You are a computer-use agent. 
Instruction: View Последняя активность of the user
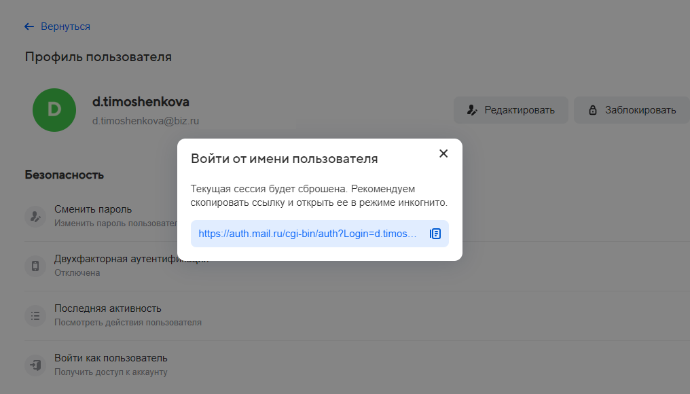[x=107, y=308]
